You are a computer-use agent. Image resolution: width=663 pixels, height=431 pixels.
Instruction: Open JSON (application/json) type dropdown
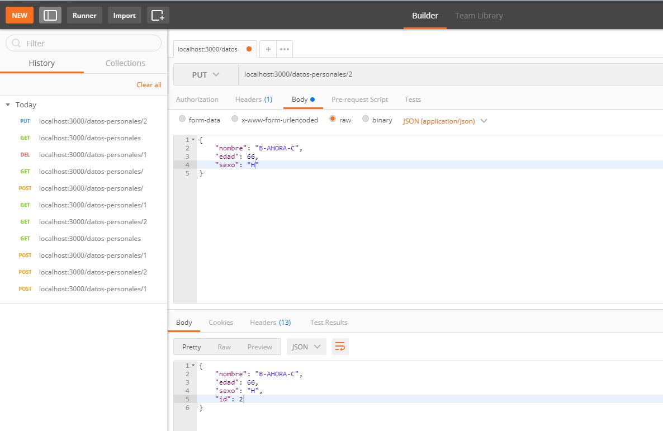point(445,121)
